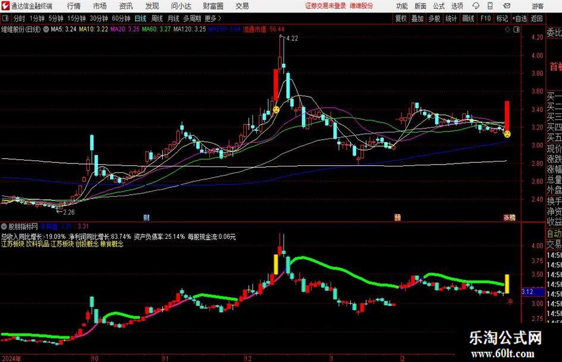The width and height of the screenshot is (562, 362).
Task: Switch to the 1分钟 period tab
Action: tap(36, 18)
